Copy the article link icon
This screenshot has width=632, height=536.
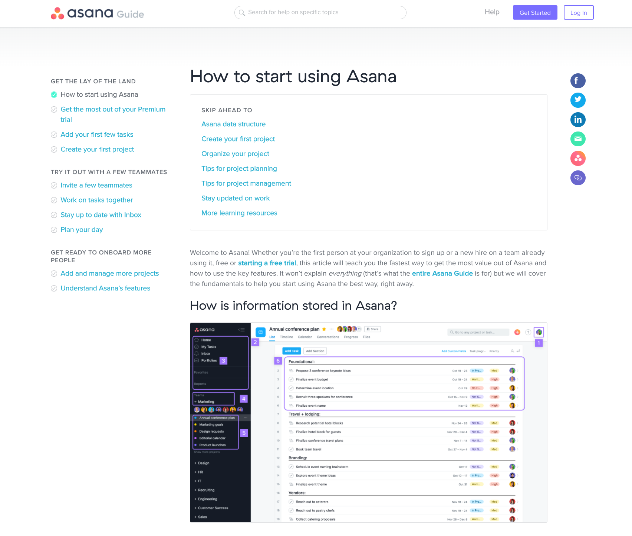pyautogui.click(x=578, y=178)
